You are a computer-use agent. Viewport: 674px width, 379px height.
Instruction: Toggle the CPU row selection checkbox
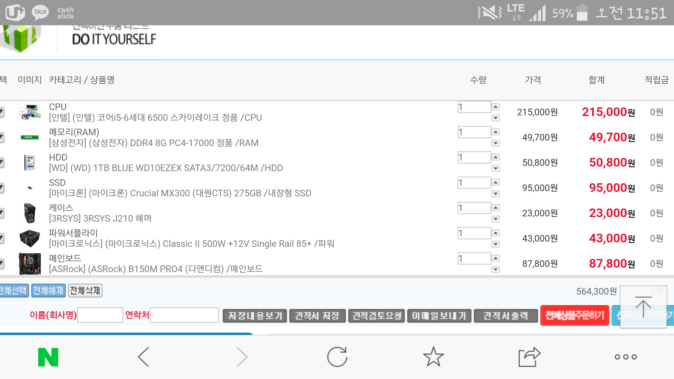[x=2, y=112]
